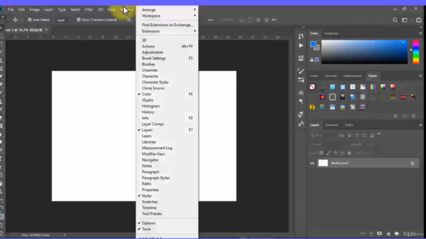426x239 pixels.
Task: Expand the Extensions submenu
Action: tap(167, 31)
